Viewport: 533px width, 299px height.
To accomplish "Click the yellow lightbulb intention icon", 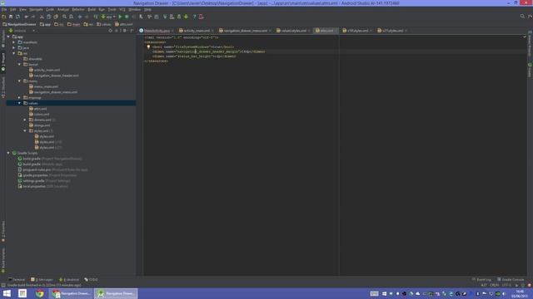I will click(x=148, y=47).
